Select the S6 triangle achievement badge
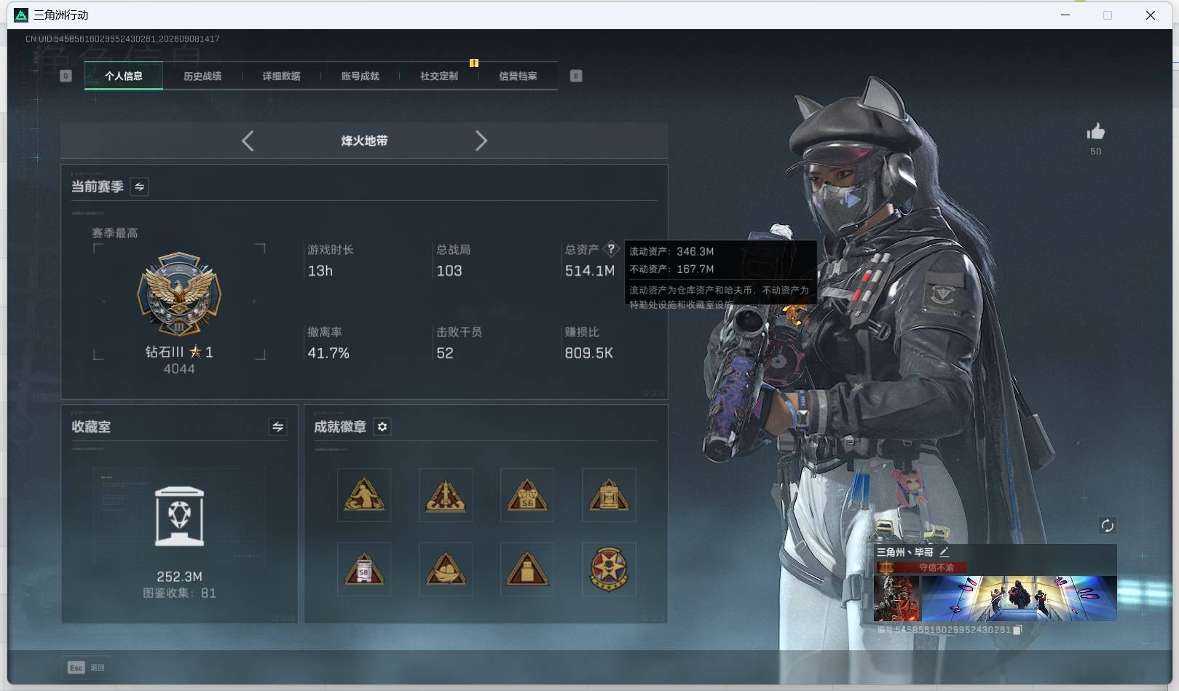This screenshot has width=1179, height=691. point(527,495)
